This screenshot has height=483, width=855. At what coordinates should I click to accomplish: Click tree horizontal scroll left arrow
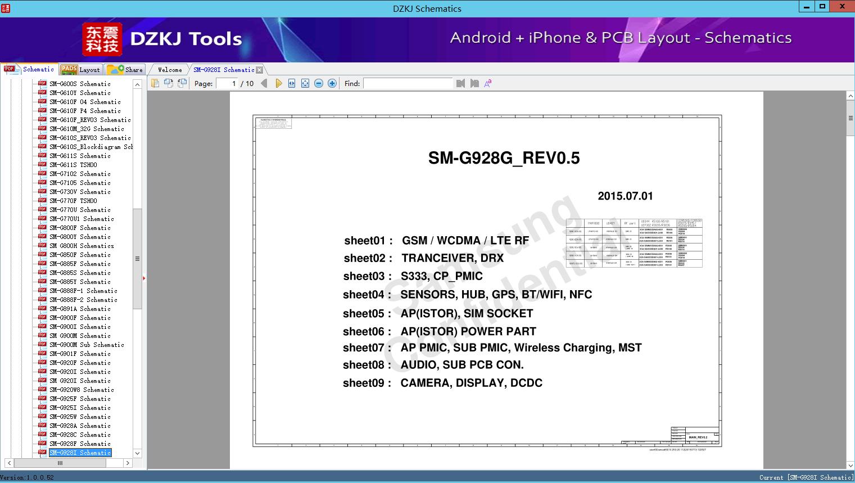point(9,463)
